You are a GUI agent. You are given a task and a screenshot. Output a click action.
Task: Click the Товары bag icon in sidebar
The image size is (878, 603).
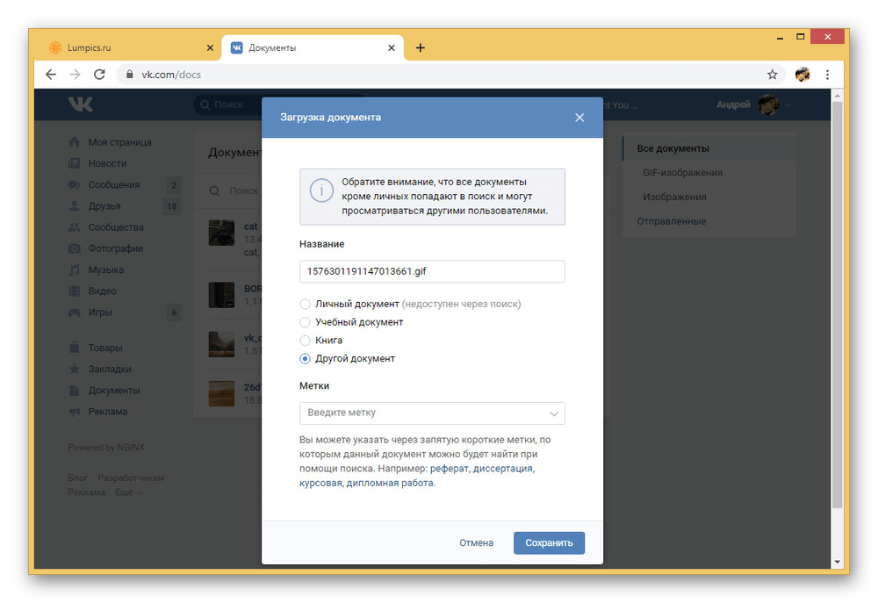(74, 348)
